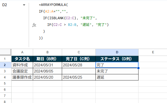
Task: Select row 6 header
Action: click(x=5, y=90)
